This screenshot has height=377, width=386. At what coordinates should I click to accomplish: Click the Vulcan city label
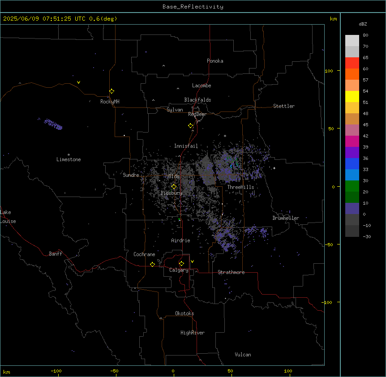point(243,355)
